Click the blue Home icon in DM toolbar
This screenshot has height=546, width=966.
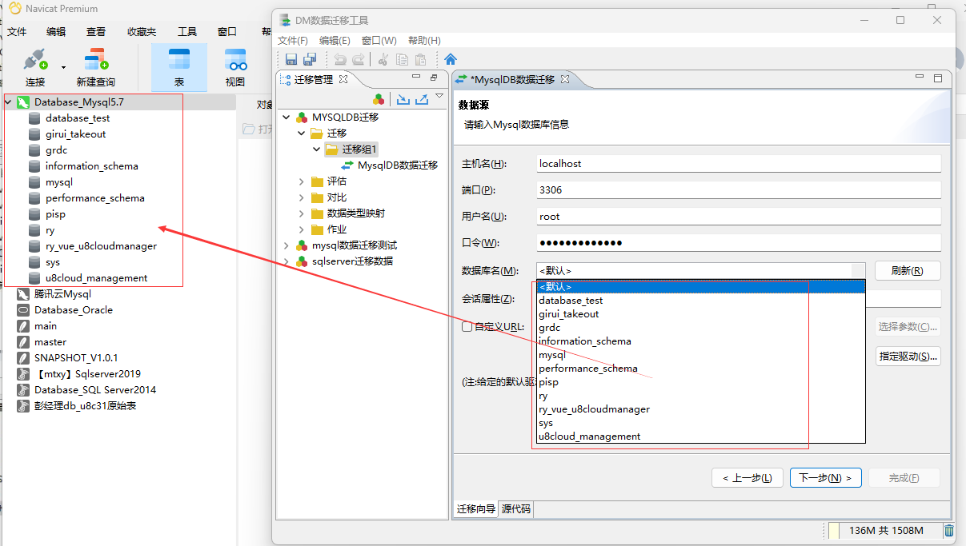451,59
